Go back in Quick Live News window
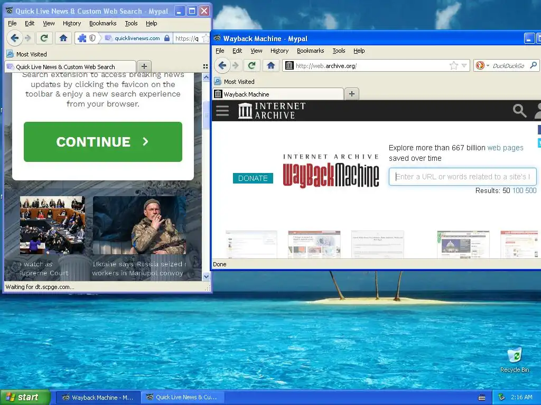The image size is (541, 405). [x=14, y=38]
